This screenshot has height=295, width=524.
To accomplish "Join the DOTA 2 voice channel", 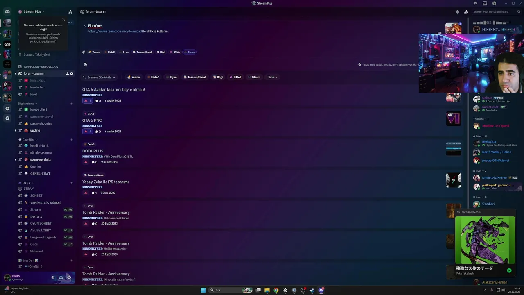I will tap(36, 216).
